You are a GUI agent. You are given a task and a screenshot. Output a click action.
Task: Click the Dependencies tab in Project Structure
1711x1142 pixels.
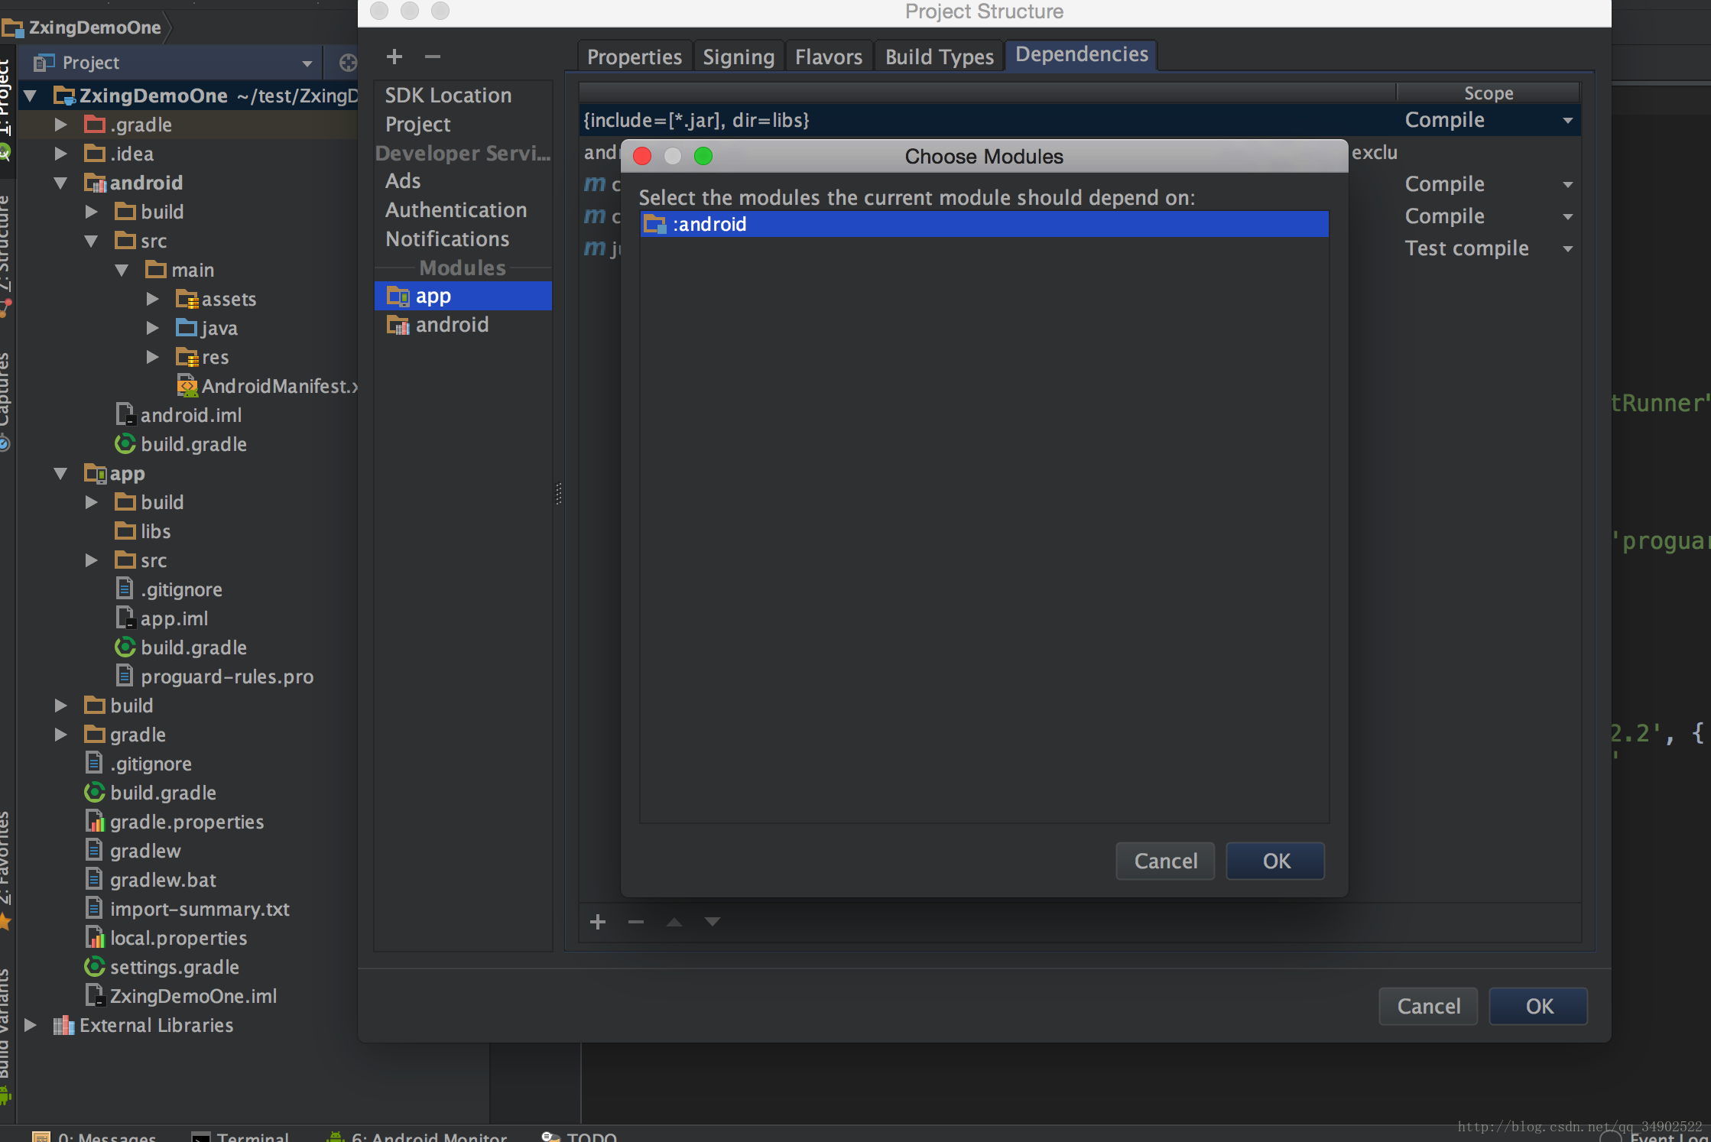click(1081, 54)
